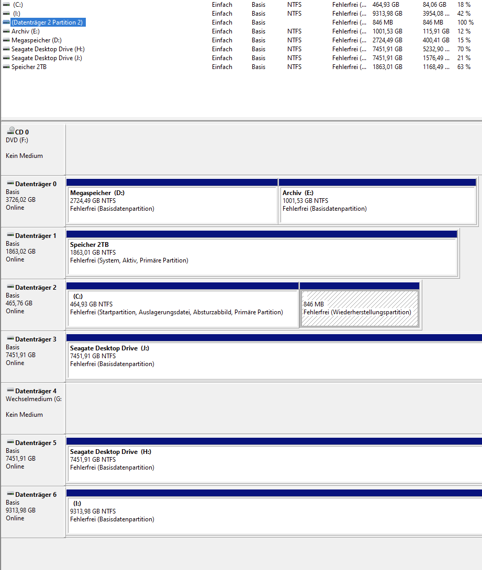Click the drive icon beside (I:) in volume list
The image size is (482, 570).
pos(6,14)
